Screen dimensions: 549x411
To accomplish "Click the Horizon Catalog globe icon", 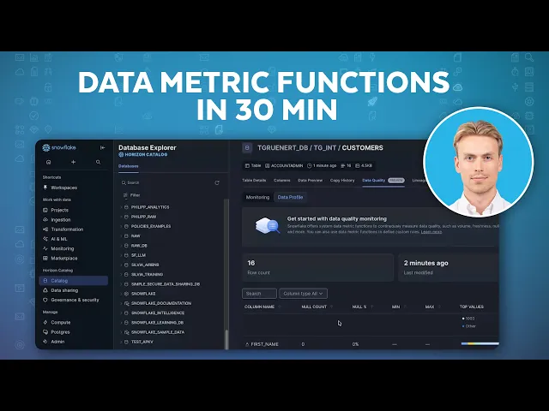I will [x=121, y=154].
